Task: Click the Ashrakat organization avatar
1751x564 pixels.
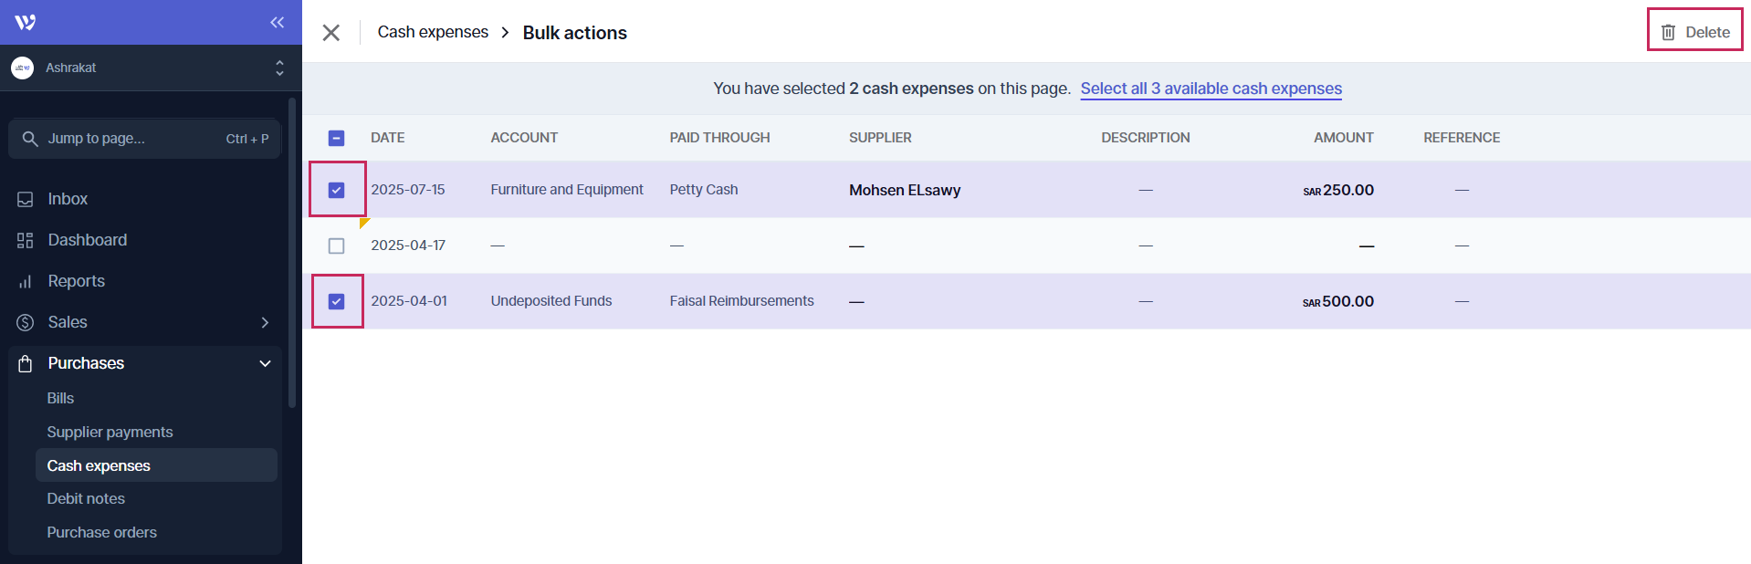Action: [x=23, y=68]
